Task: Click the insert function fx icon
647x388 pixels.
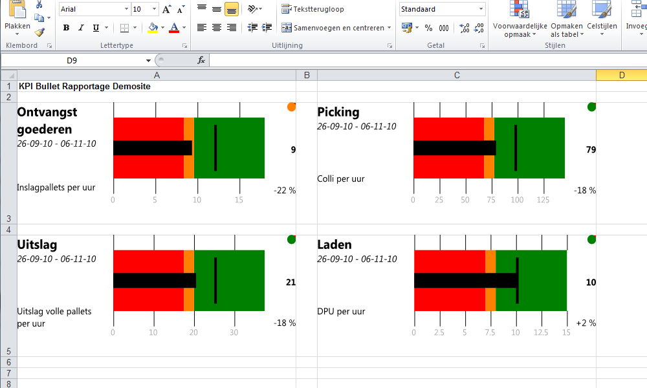Action: click(201, 60)
